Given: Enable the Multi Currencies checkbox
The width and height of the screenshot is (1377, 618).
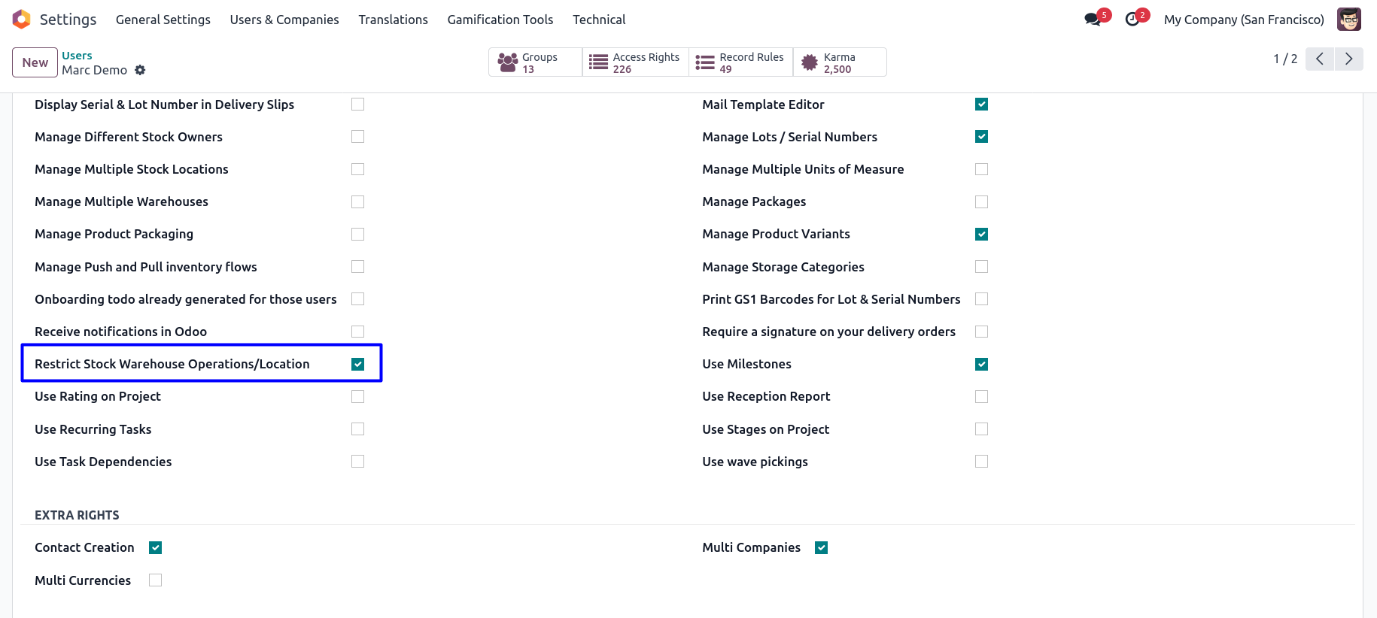Looking at the screenshot, I should 155,580.
